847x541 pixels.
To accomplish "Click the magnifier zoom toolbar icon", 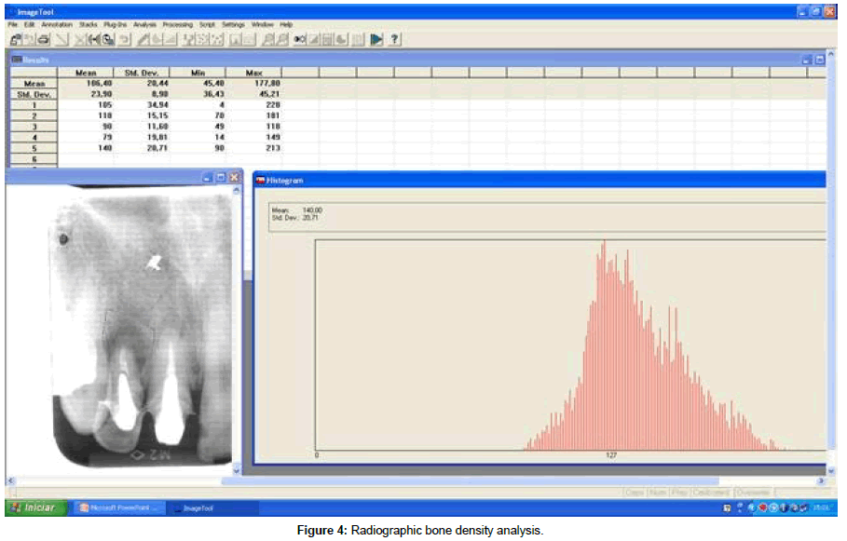I will [109, 39].
